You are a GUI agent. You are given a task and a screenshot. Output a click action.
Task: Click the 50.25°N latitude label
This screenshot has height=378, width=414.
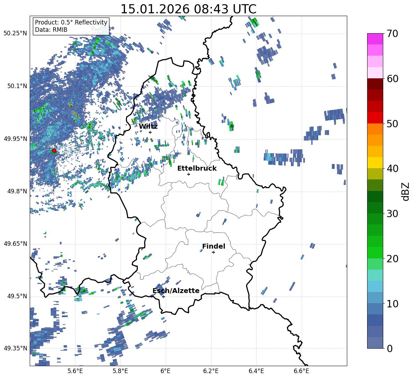(x=15, y=34)
